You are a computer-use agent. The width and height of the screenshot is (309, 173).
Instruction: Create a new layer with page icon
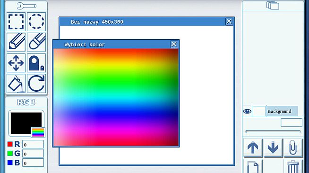pyautogui.click(x=253, y=166)
